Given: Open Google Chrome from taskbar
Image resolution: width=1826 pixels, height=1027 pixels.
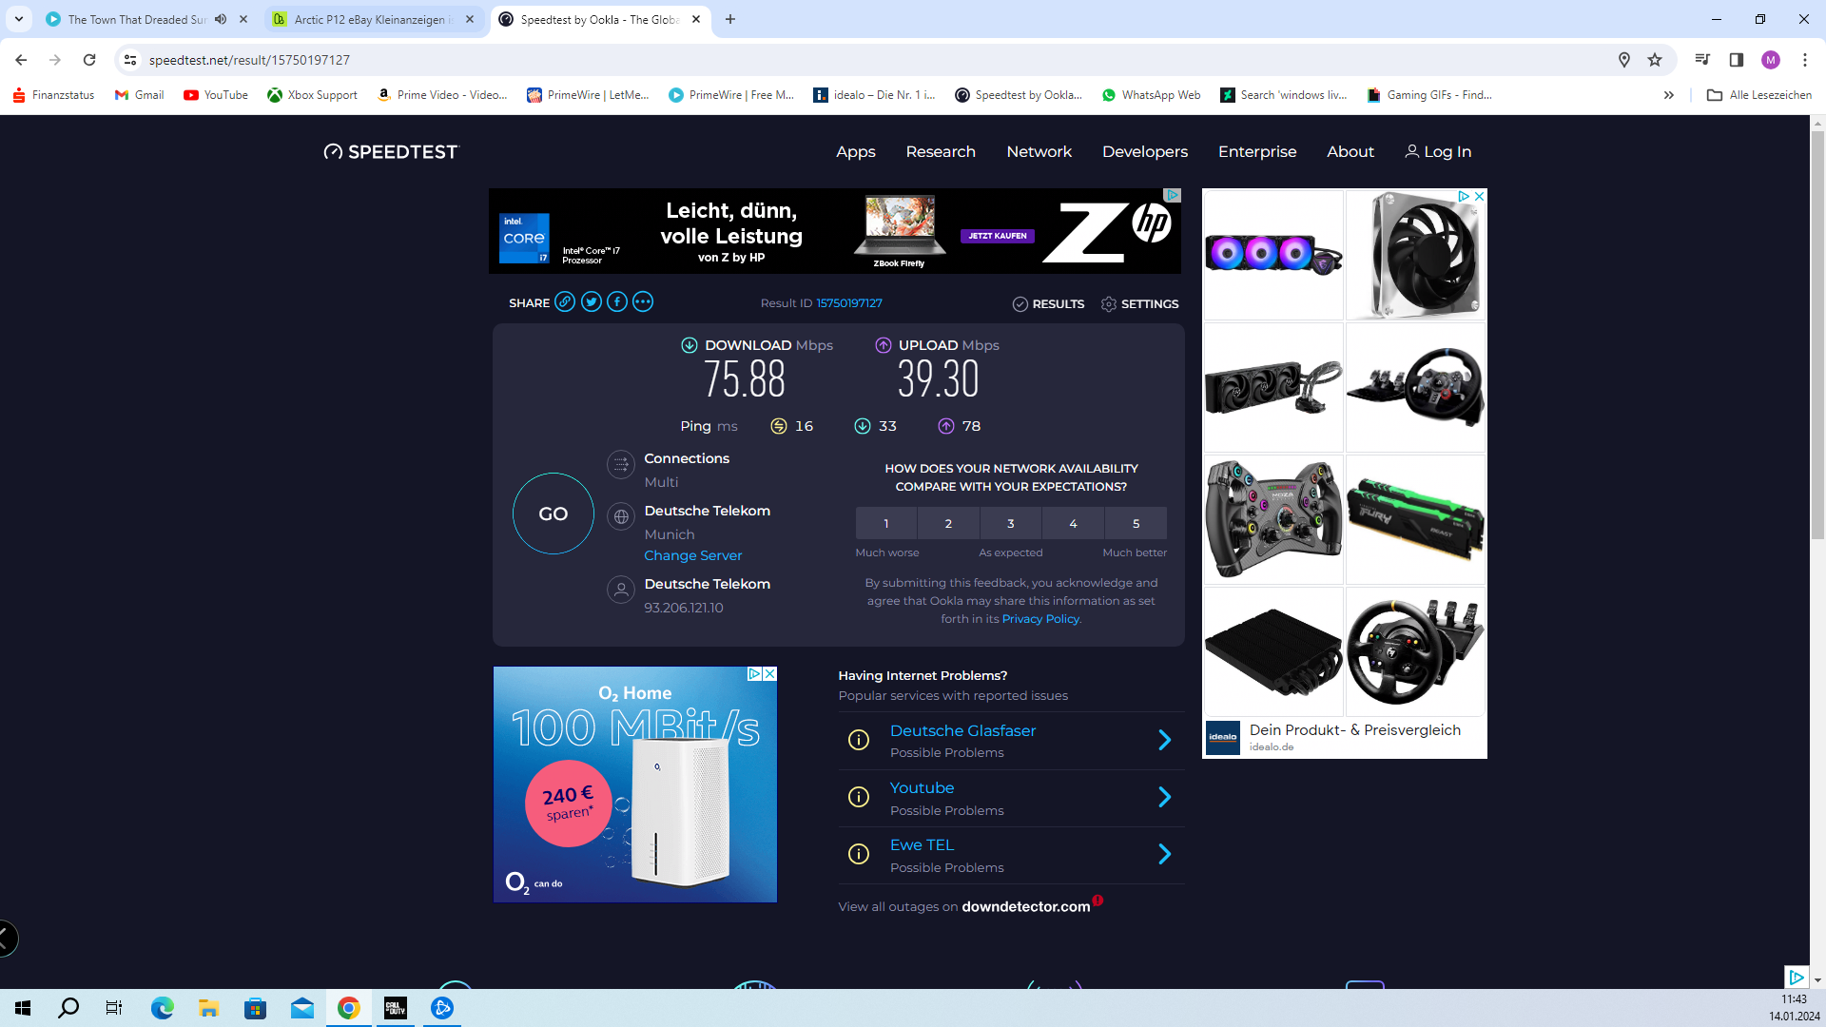Looking at the screenshot, I should click(349, 1008).
